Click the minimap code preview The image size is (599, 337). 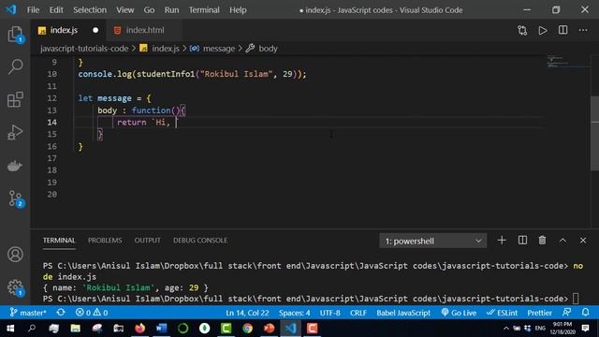point(567,62)
